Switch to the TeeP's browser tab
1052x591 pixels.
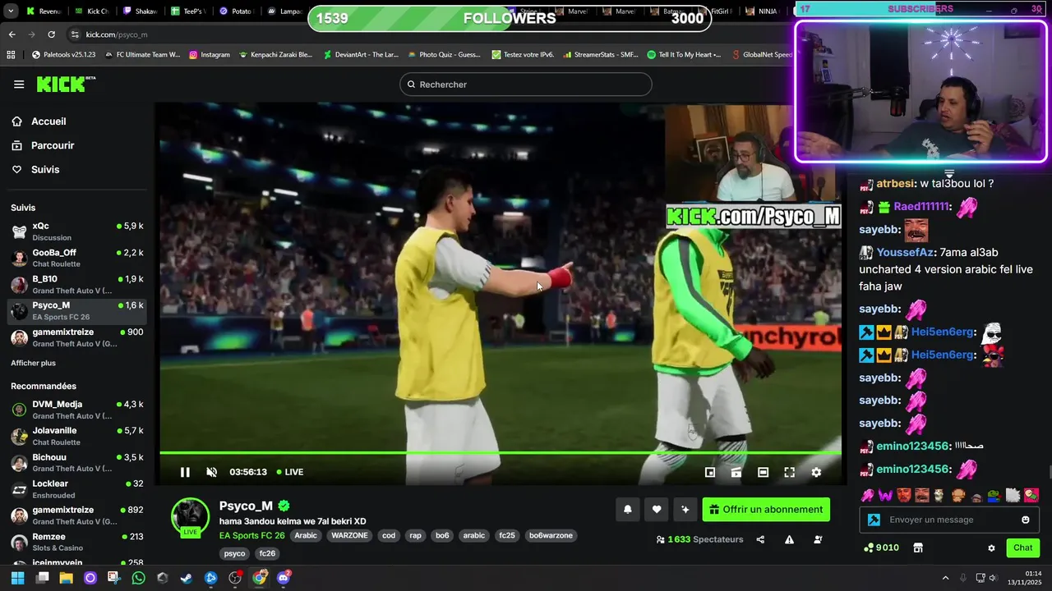click(188, 11)
